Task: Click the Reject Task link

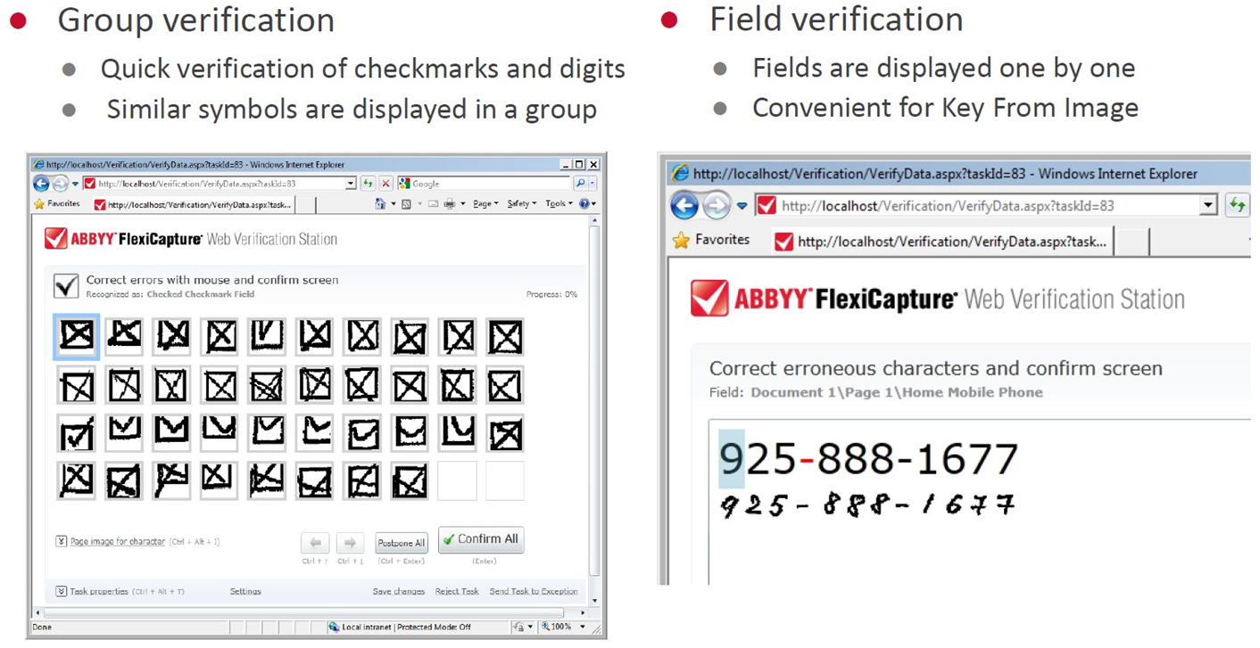Action: 457,591
